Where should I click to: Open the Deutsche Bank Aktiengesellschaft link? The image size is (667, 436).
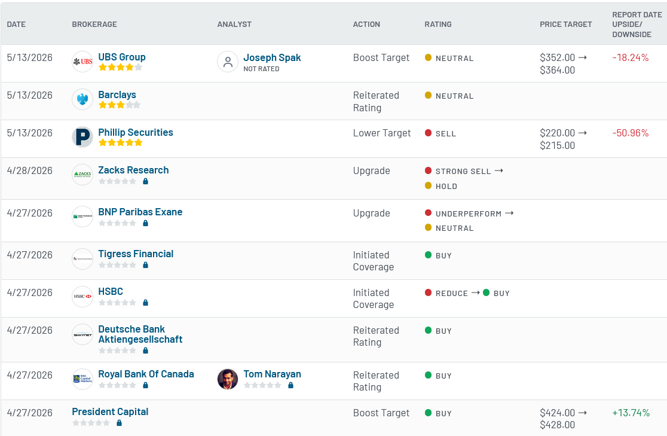(x=140, y=334)
